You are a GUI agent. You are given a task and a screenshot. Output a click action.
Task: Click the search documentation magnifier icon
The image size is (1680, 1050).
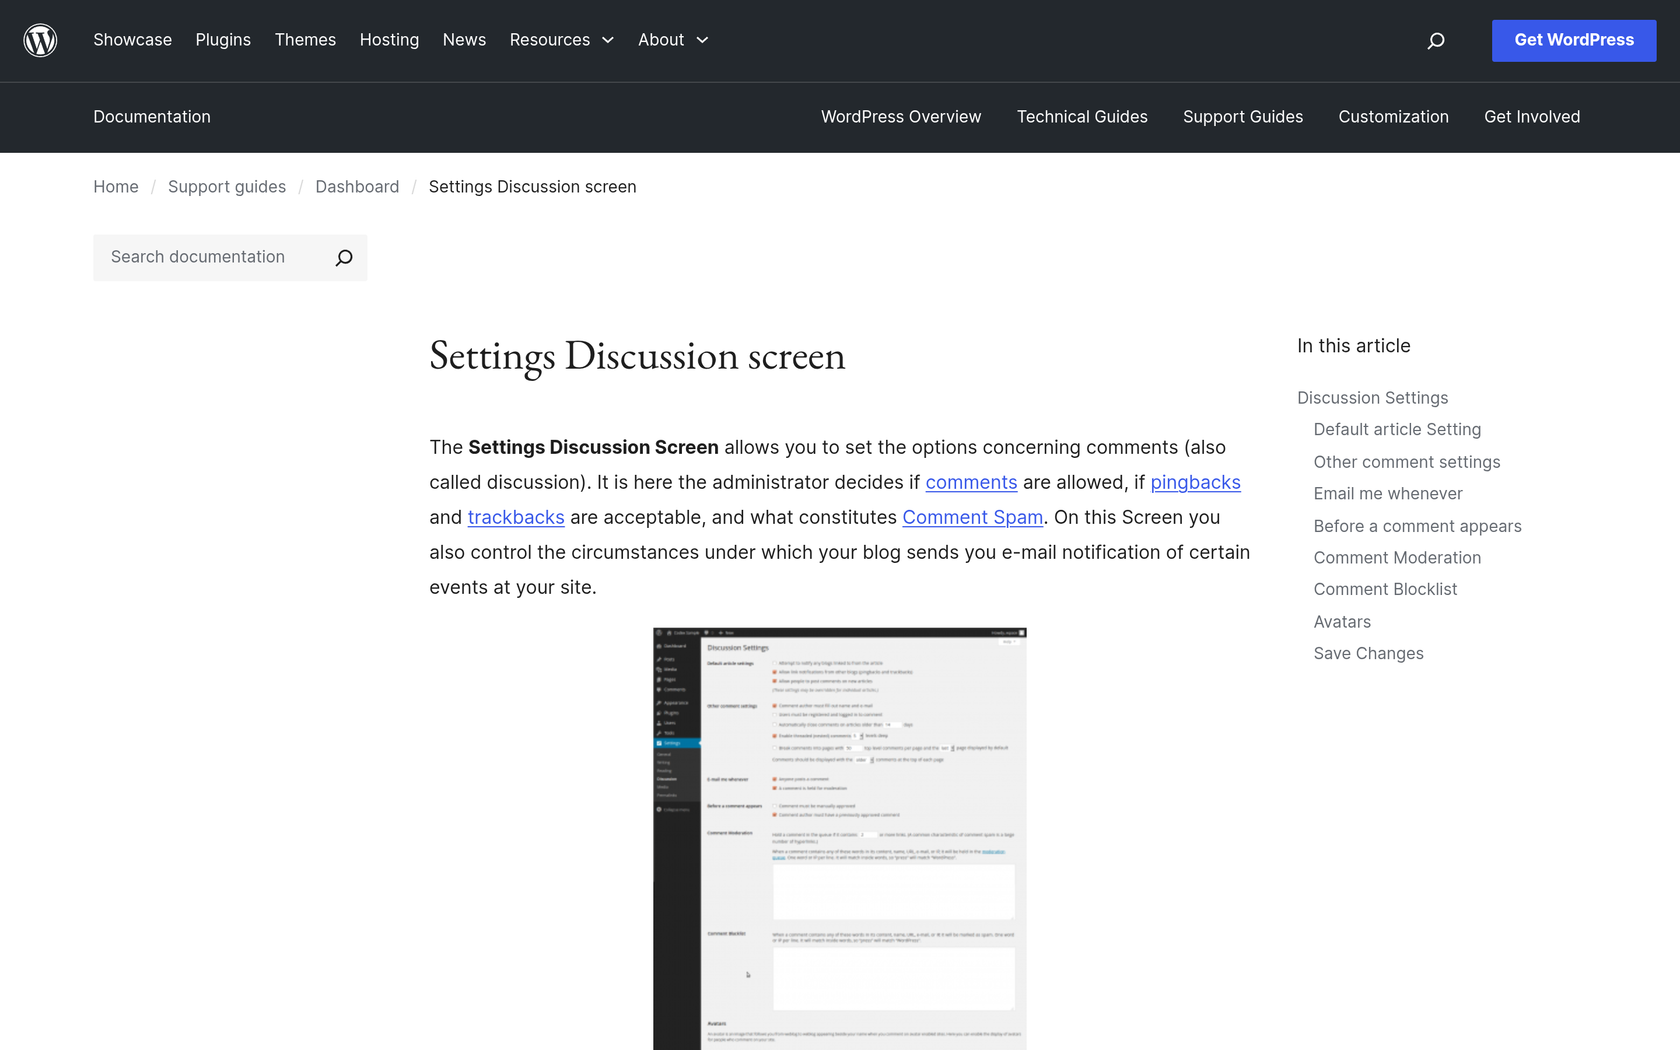[x=344, y=258]
